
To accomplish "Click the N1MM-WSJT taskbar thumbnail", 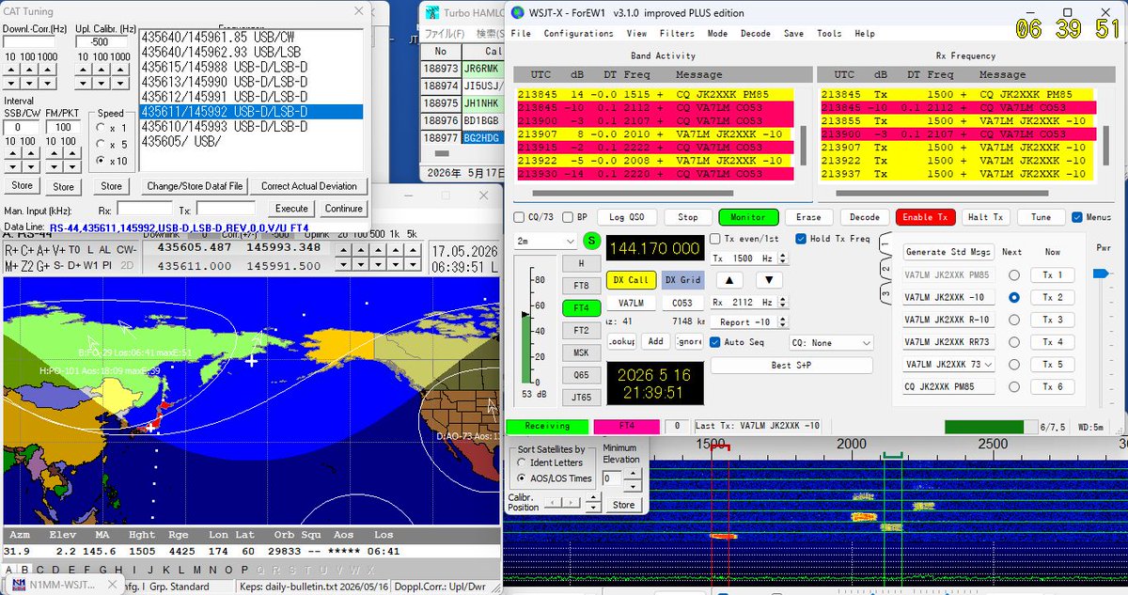I will point(62,586).
